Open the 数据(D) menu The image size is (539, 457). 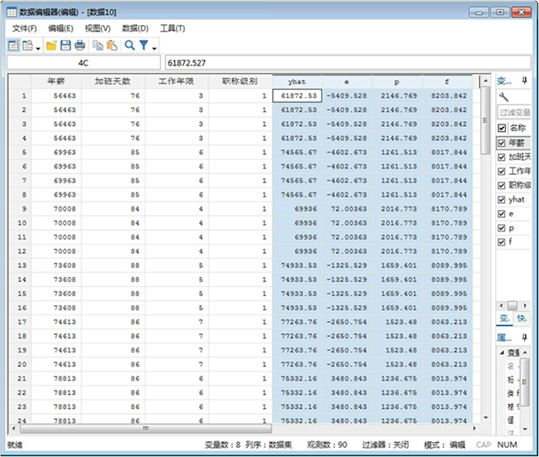tap(134, 28)
